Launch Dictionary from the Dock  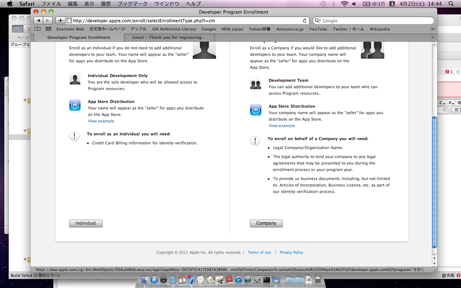(x=229, y=280)
